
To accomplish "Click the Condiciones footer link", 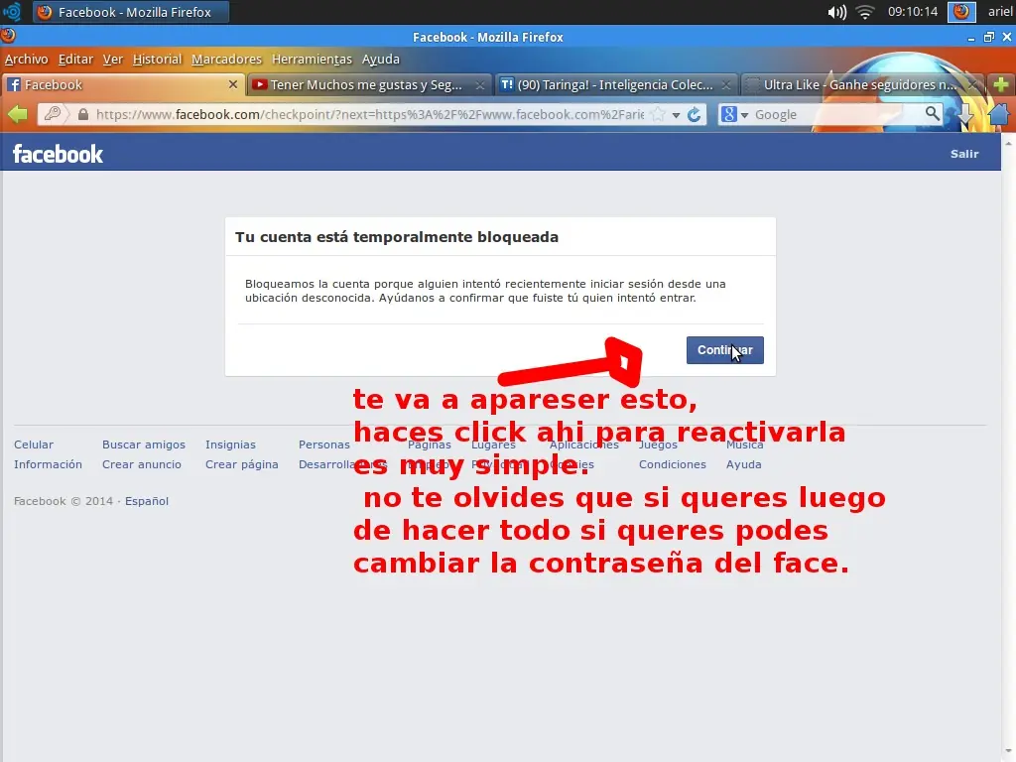I will (672, 464).
